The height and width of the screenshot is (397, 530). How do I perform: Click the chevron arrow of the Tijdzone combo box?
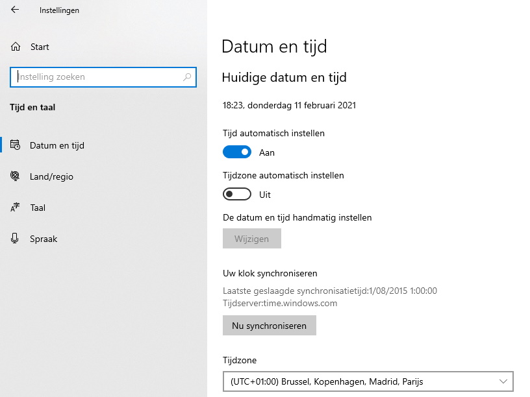pos(503,381)
